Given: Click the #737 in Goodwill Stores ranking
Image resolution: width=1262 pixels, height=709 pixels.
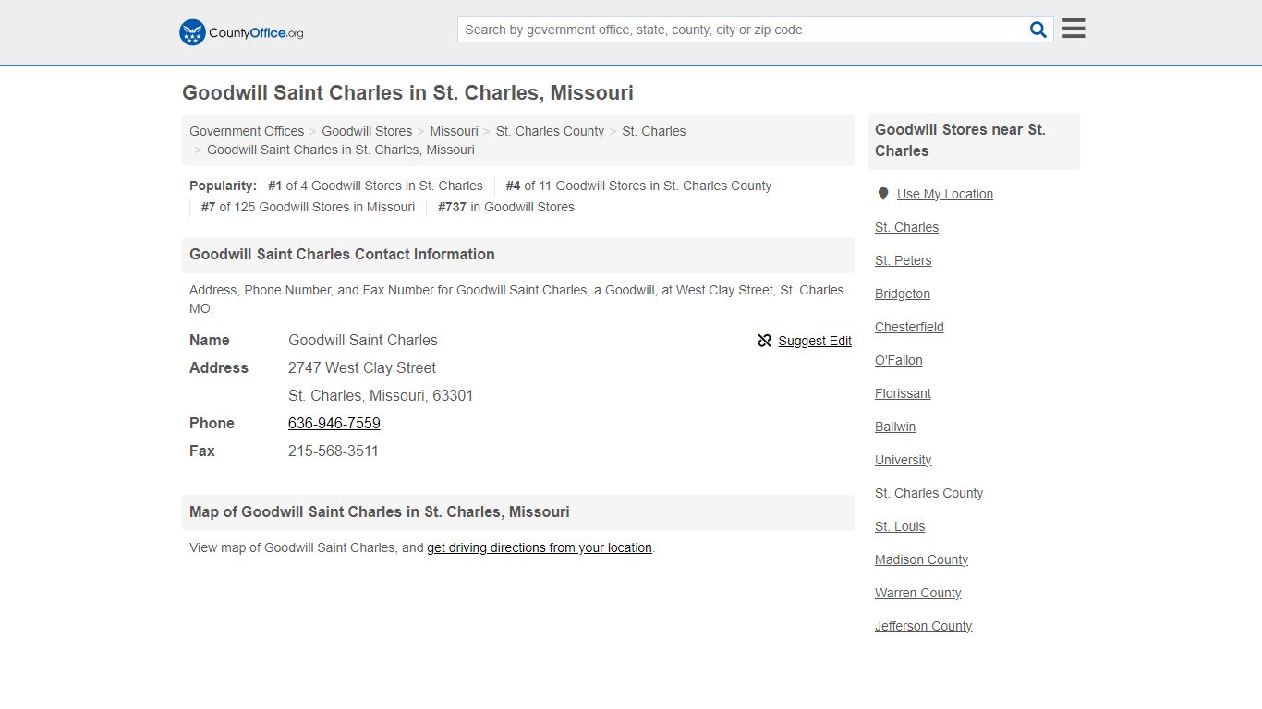Looking at the screenshot, I should [506, 207].
